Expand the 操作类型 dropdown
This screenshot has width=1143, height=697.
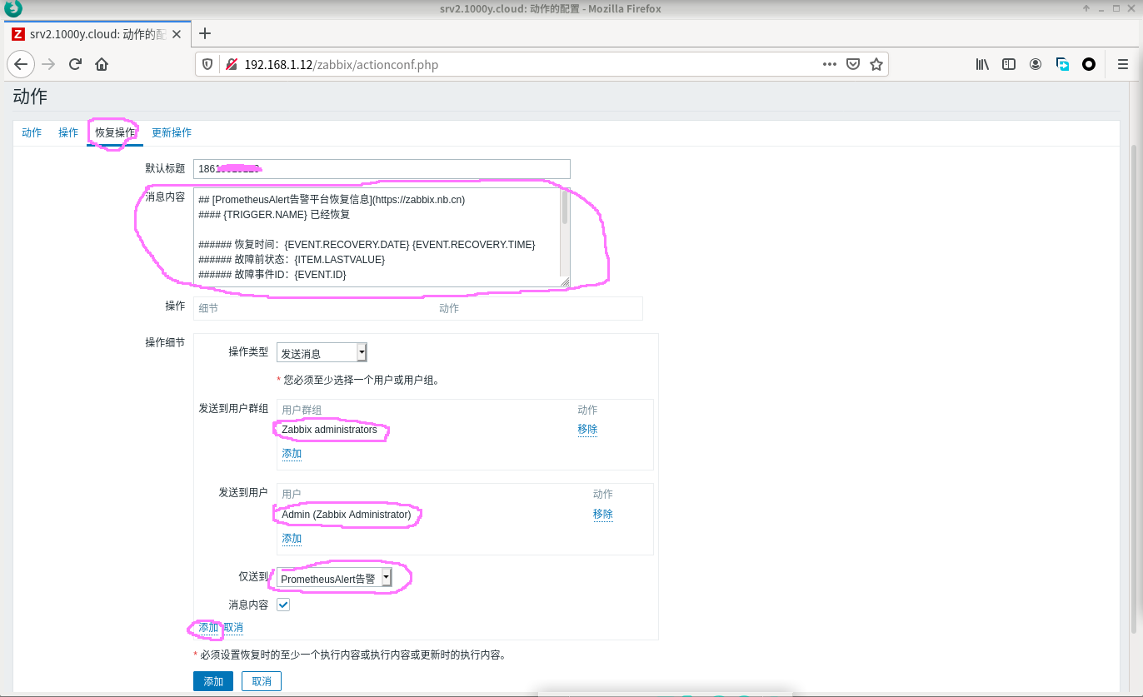point(322,353)
